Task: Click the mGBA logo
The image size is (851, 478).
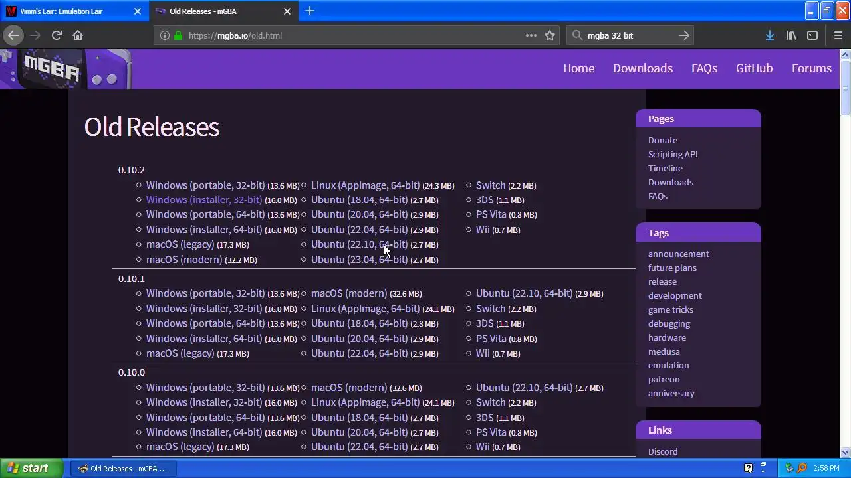Action: 66,69
